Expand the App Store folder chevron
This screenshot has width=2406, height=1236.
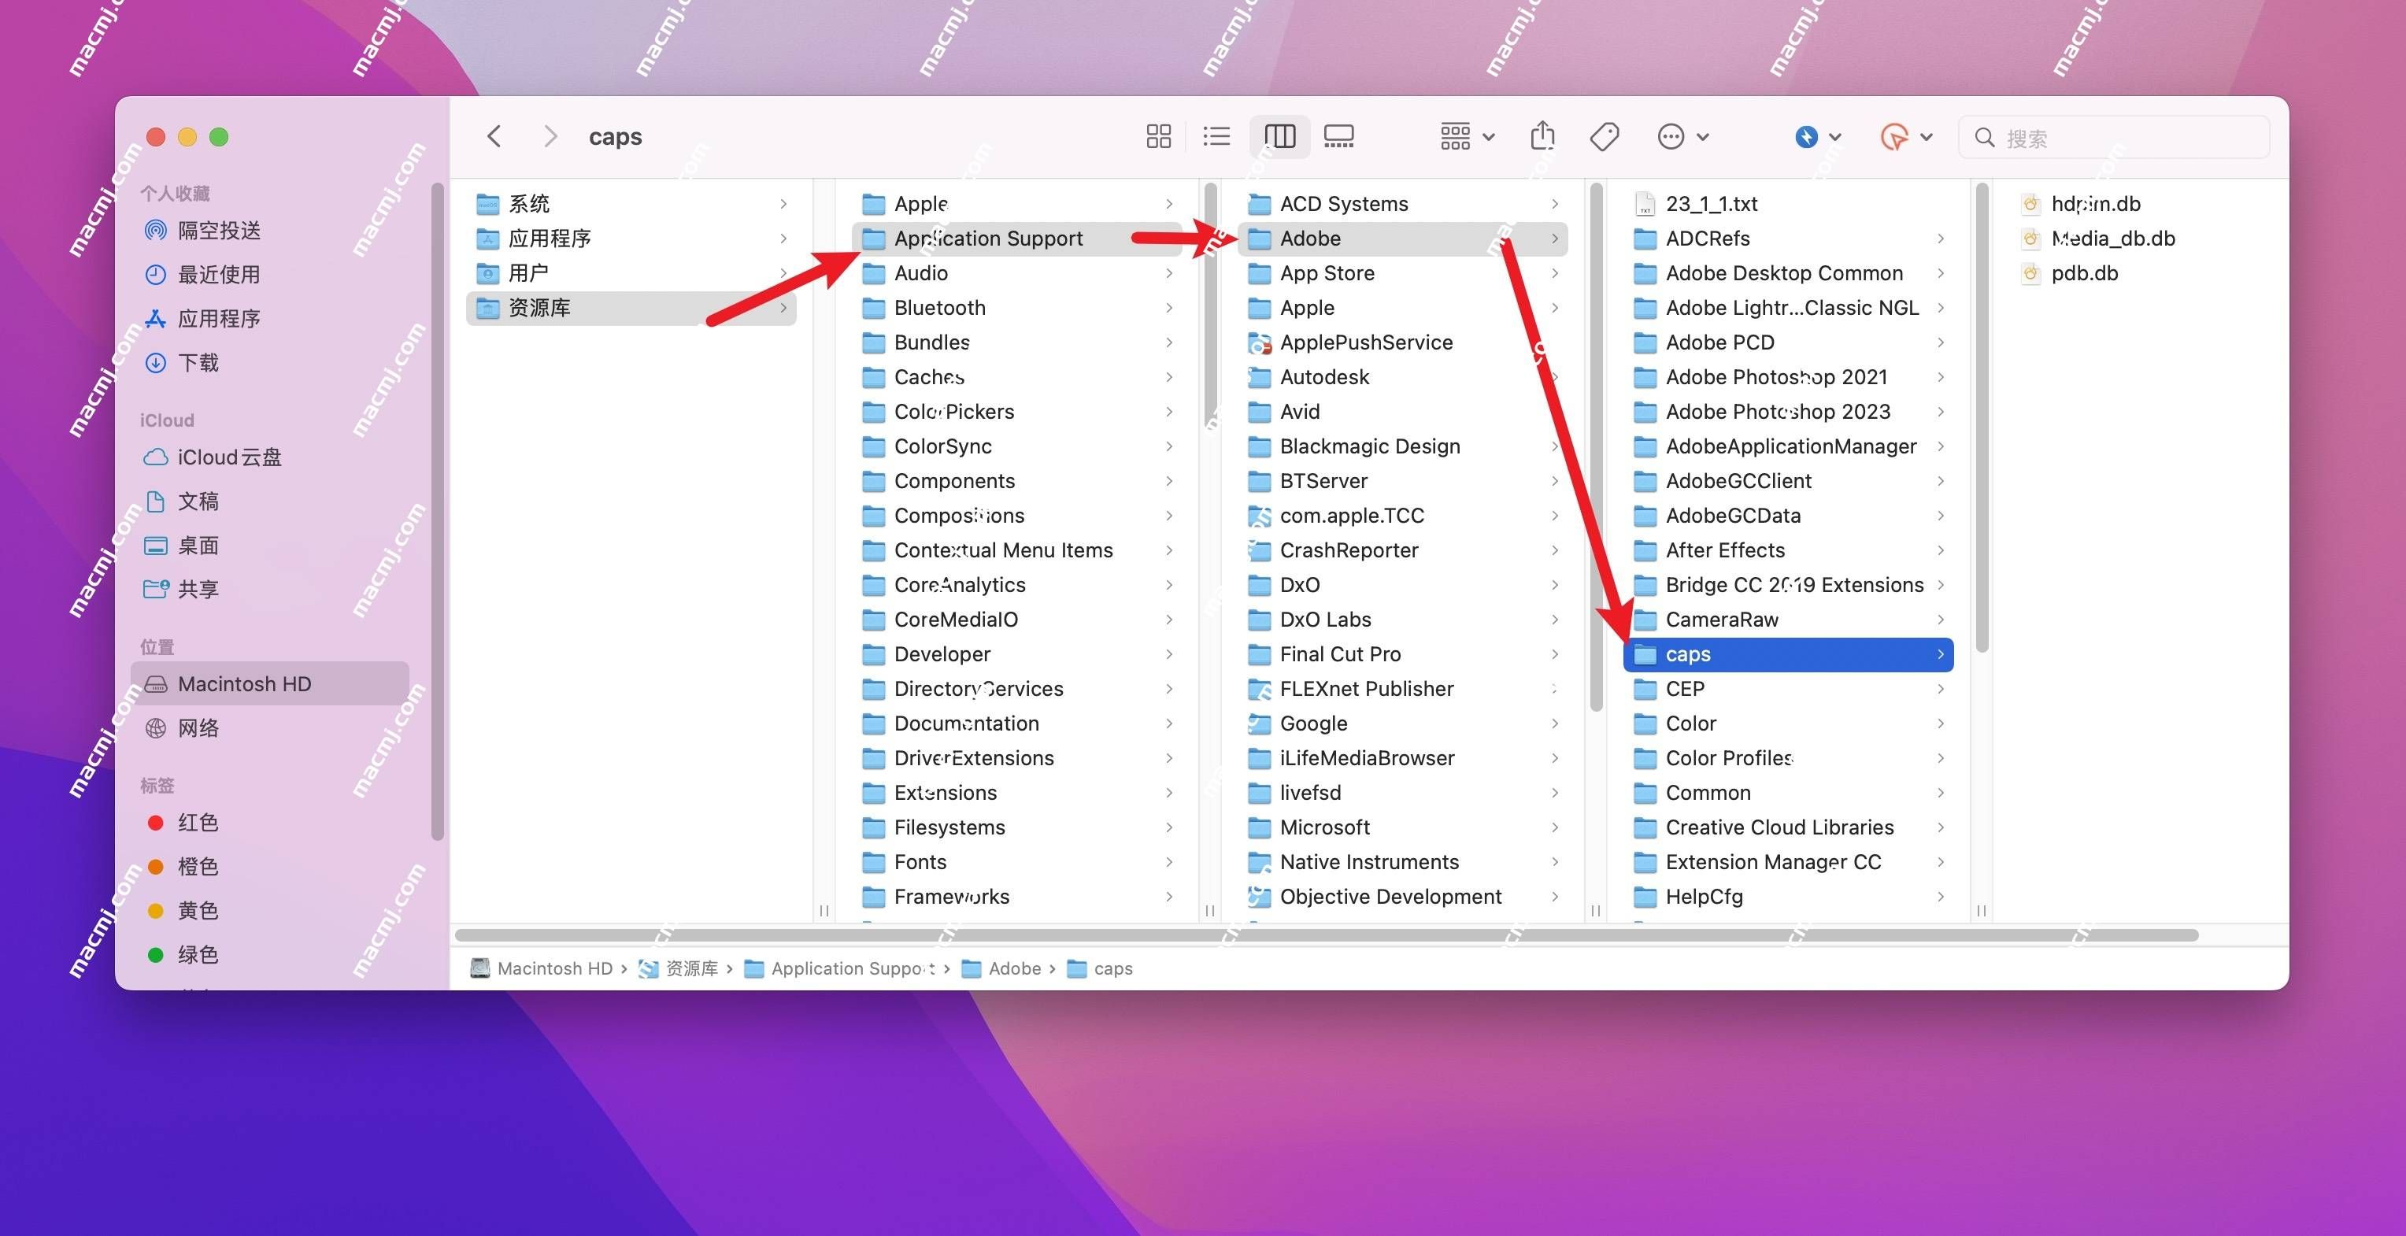coord(1554,273)
